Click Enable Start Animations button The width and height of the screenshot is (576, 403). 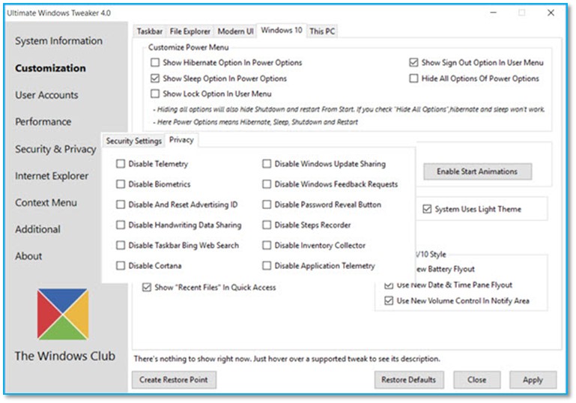[477, 172]
